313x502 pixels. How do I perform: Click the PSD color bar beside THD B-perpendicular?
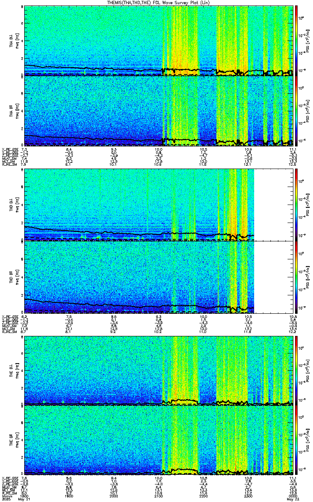296,205
